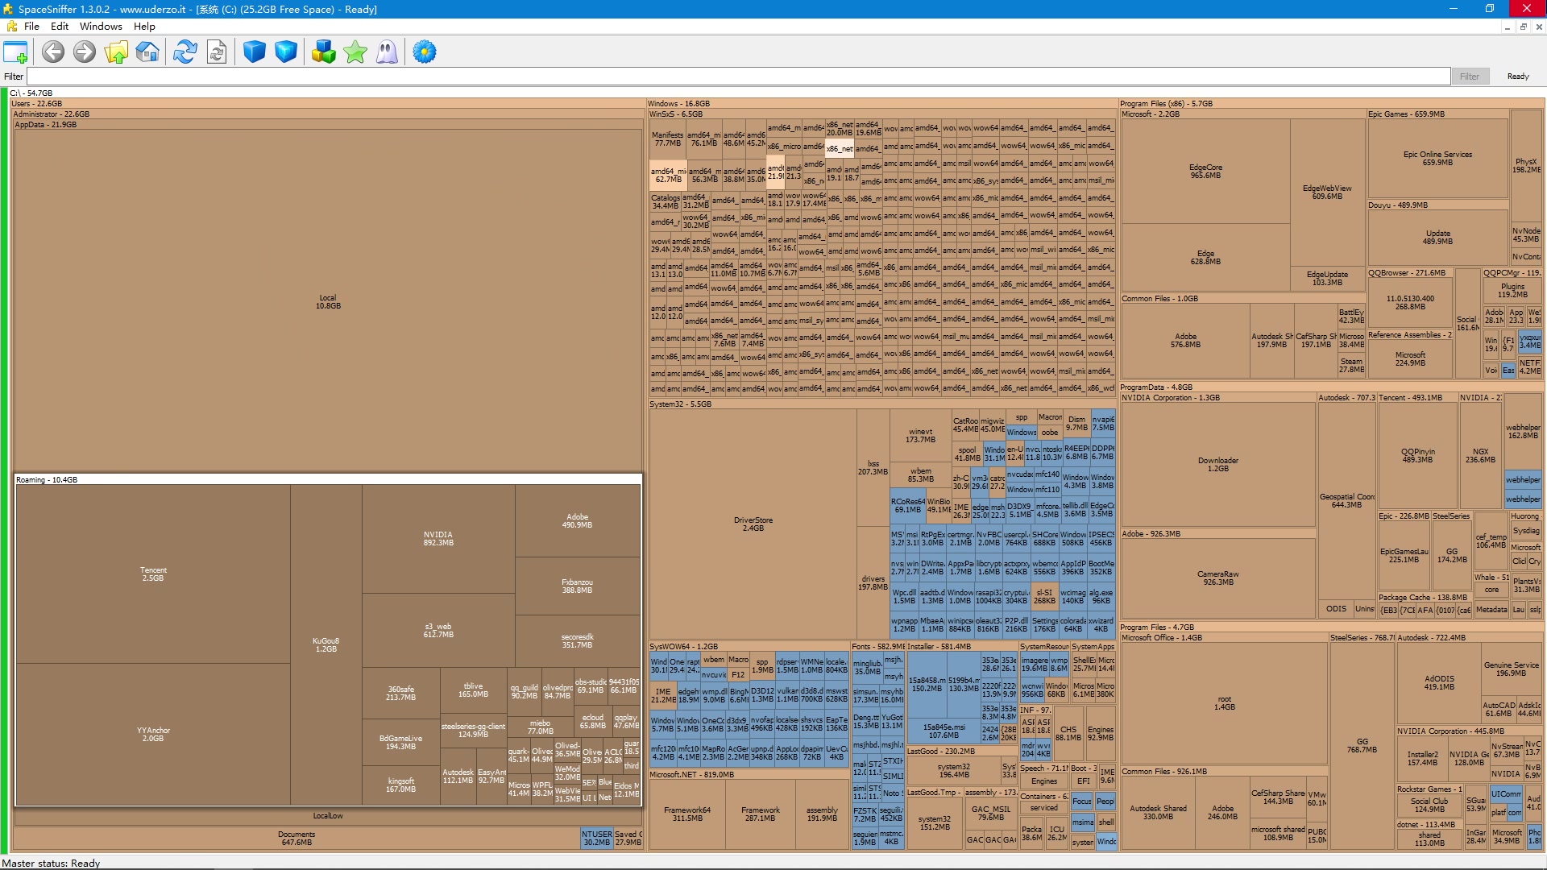Click the Filter button
Image resolution: width=1547 pixels, height=870 pixels.
[x=1470, y=77]
